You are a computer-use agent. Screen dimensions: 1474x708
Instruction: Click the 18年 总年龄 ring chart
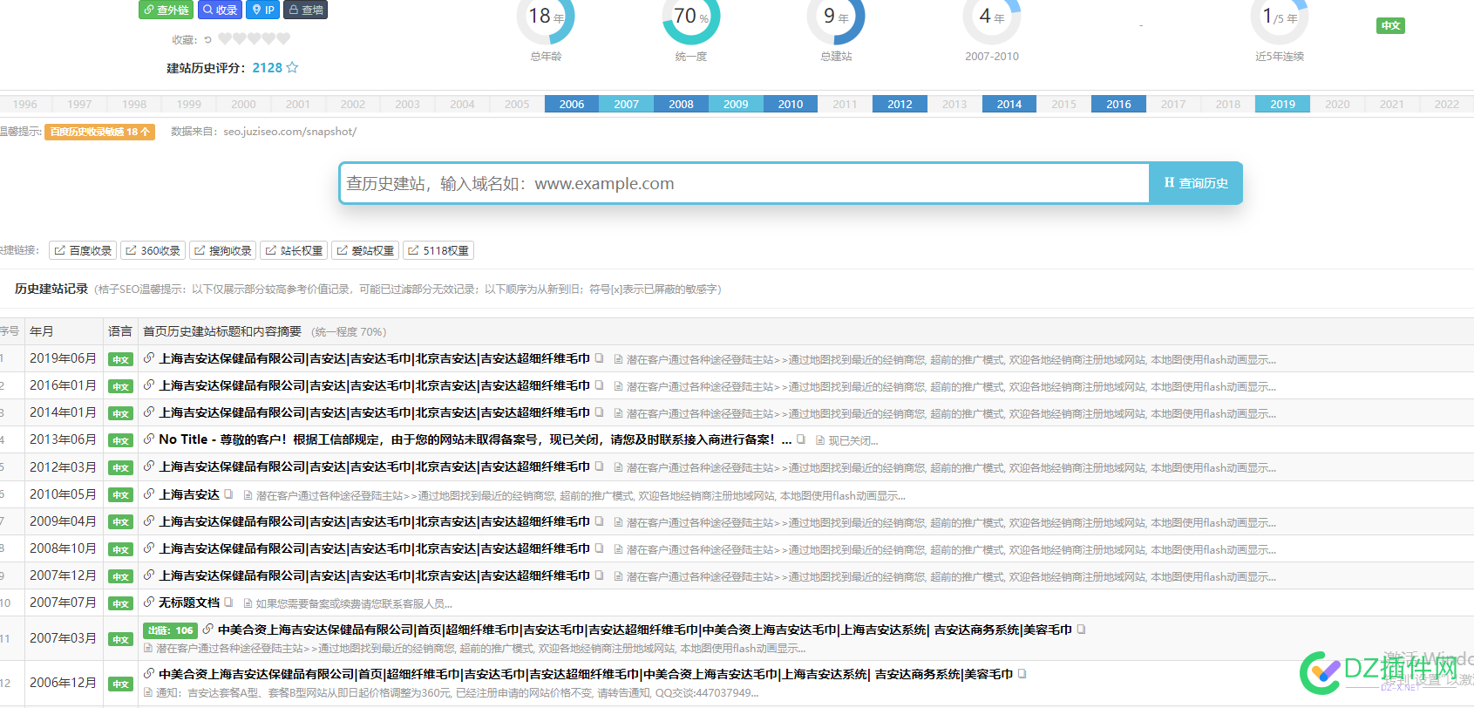click(546, 17)
